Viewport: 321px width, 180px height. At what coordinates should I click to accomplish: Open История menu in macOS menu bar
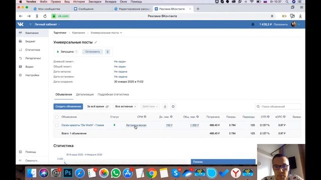click(x=79, y=1)
